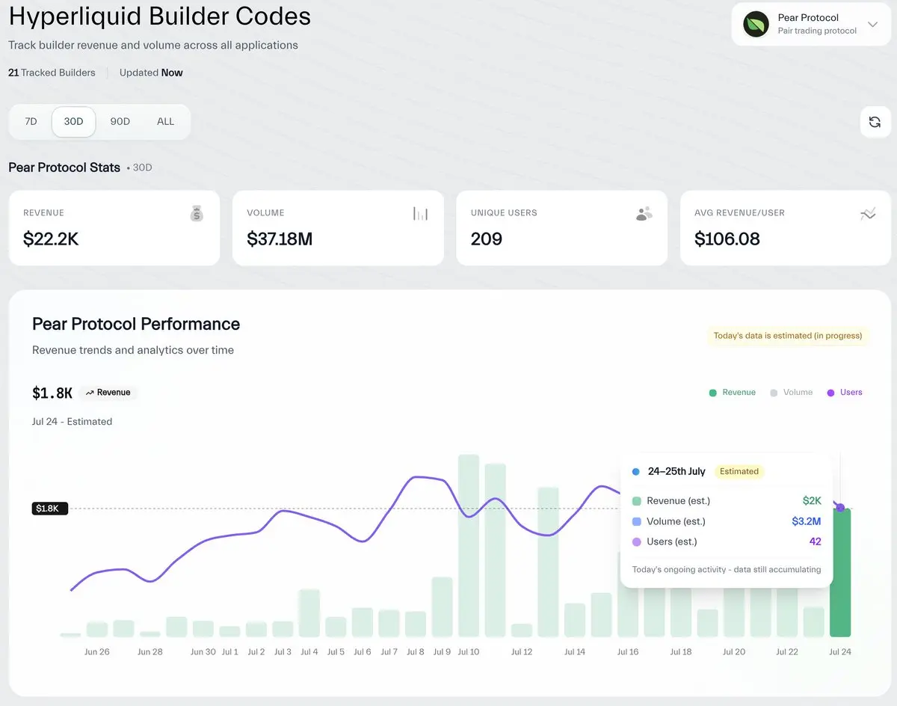Click the Jul 16 x-axis date label
The width and height of the screenshot is (897, 706).
click(x=628, y=652)
